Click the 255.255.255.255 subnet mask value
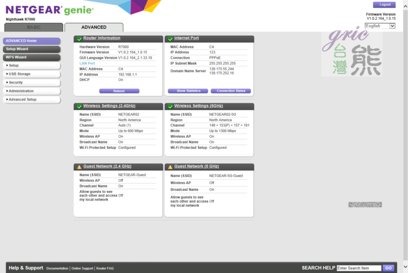408x273 pixels. (x=222, y=63)
